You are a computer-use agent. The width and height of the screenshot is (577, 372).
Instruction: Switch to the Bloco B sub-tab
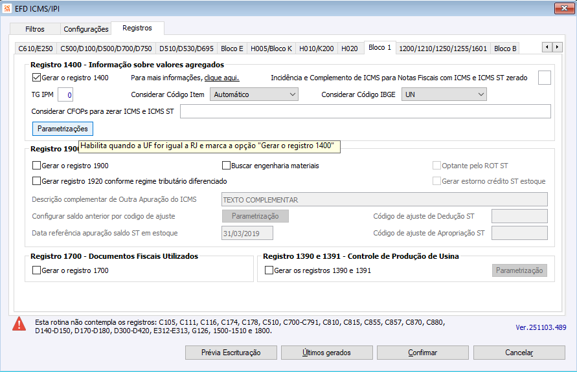[505, 49]
